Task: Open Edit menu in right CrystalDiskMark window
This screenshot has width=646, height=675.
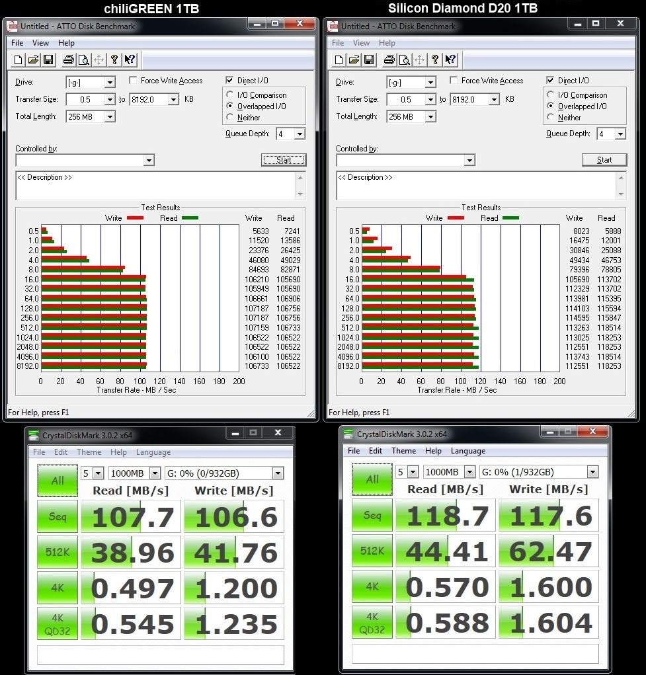Action: pyautogui.click(x=376, y=451)
